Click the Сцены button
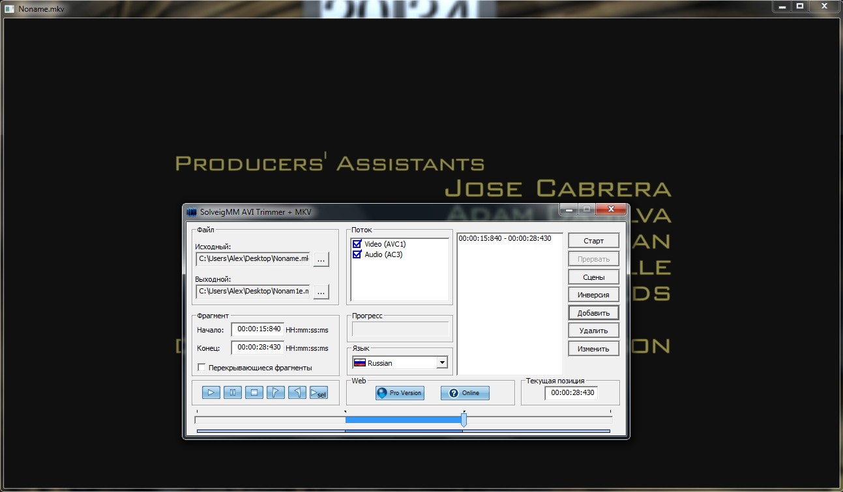Screen dimensions: 843x492 [593, 277]
